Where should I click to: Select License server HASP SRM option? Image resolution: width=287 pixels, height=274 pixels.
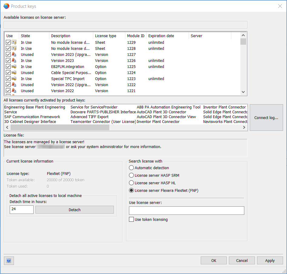click(x=131, y=175)
